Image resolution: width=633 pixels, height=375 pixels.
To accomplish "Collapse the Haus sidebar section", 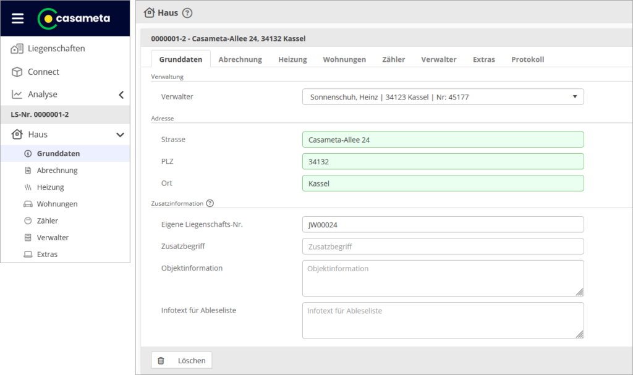I will click(121, 135).
